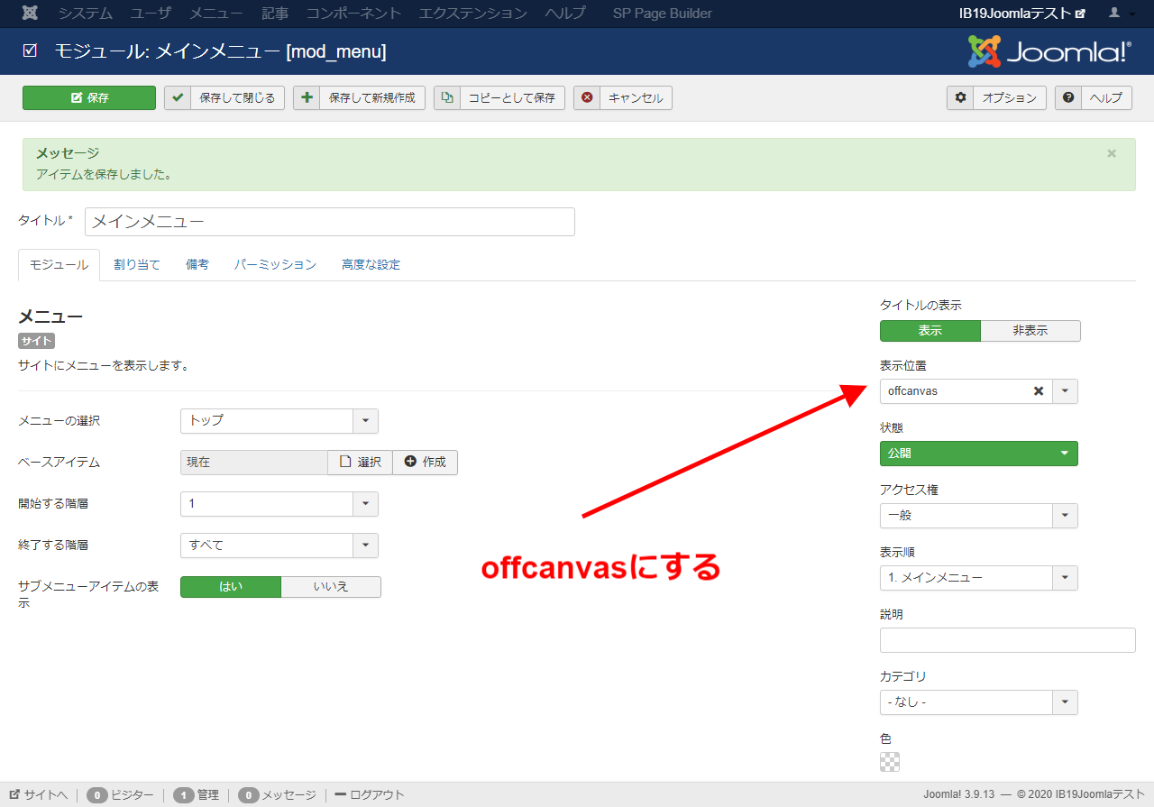Switch to the 割り当て tab
The width and height of the screenshot is (1154, 807).
137,265
